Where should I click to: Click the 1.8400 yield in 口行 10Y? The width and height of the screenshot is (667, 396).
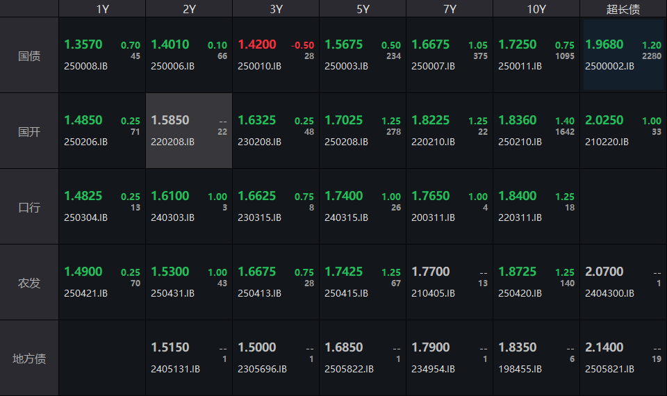click(517, 196)
